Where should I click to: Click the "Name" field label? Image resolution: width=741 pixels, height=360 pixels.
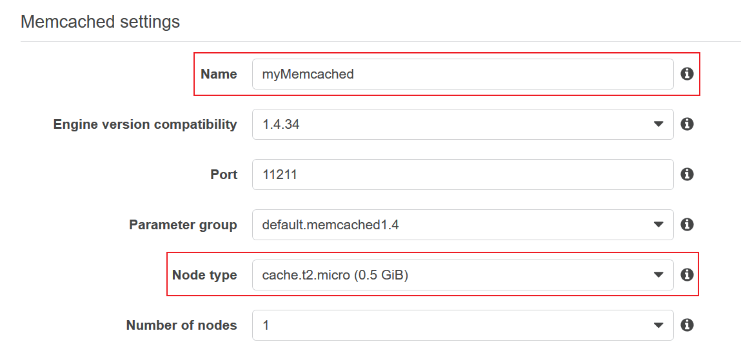point(219,74)
